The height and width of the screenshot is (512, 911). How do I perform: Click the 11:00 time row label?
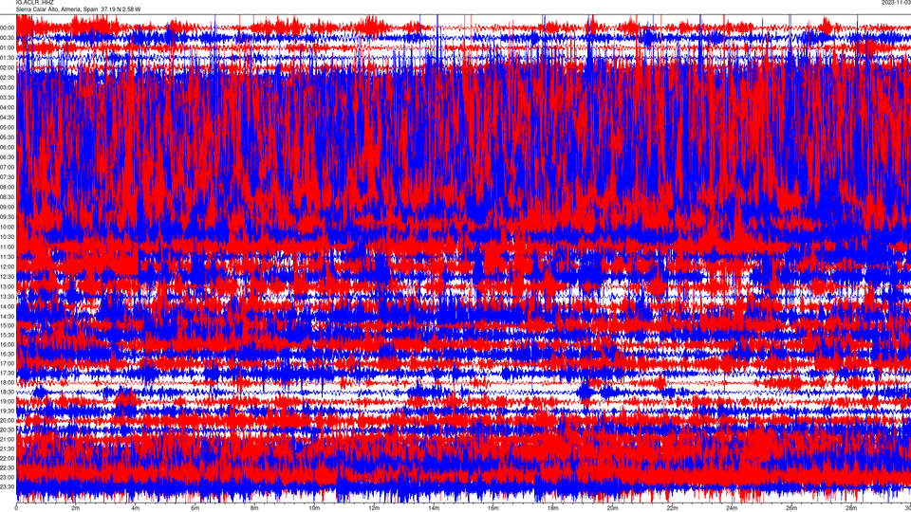point(7,247)
